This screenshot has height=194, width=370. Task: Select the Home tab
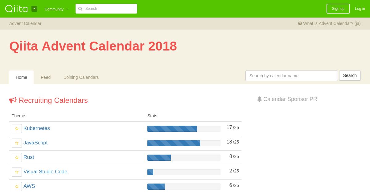(x=21, y=77)
